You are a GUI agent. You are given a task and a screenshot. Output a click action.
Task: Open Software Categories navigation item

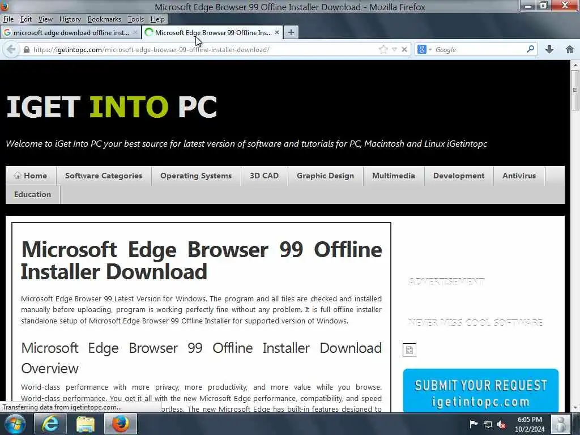tap(104, 176)
